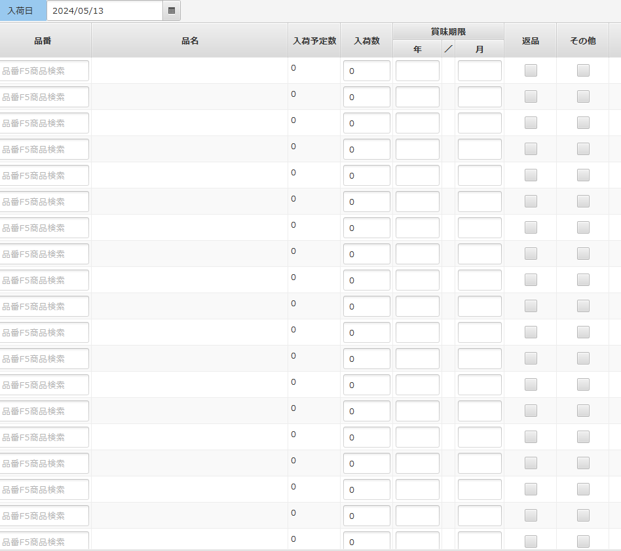
Task: Click the 月 field in the sixteenth row
Action: coord(480,463)
